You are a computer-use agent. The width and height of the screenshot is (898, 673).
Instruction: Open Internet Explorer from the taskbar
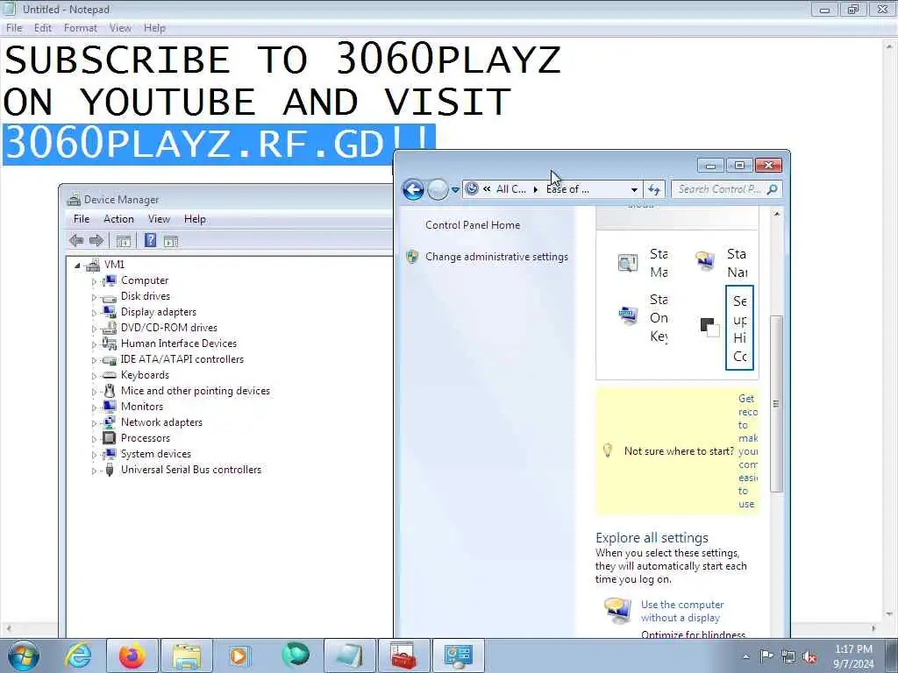click(78, 655)
